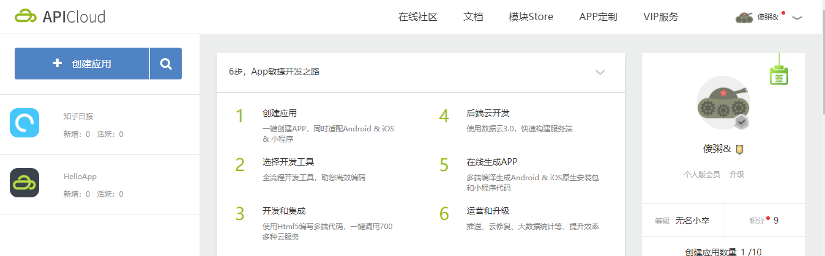Click the verification badge on avatar
This screenshot has height=256, width=825.
742,122
